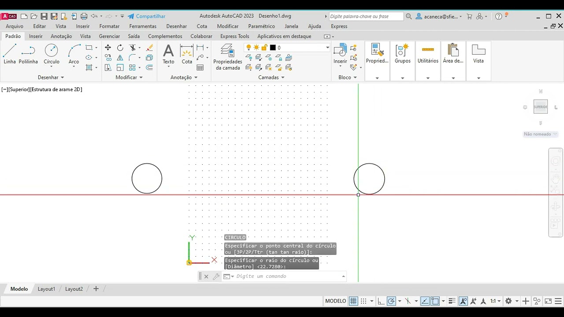
Task: Click the MODELO status bar button
Action: click(x=335, y=301)
